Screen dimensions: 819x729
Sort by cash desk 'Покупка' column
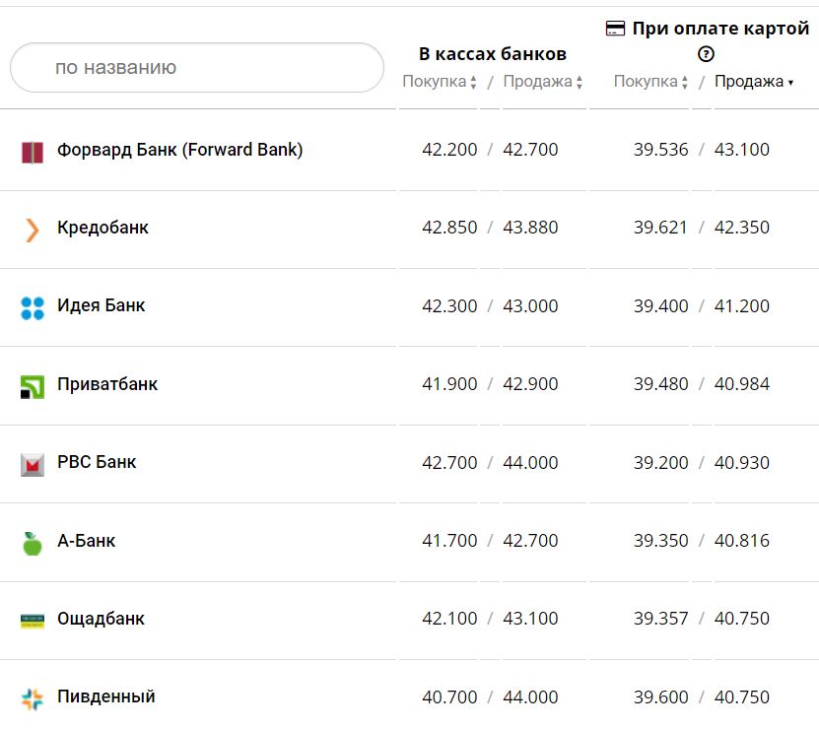(440, 82)
